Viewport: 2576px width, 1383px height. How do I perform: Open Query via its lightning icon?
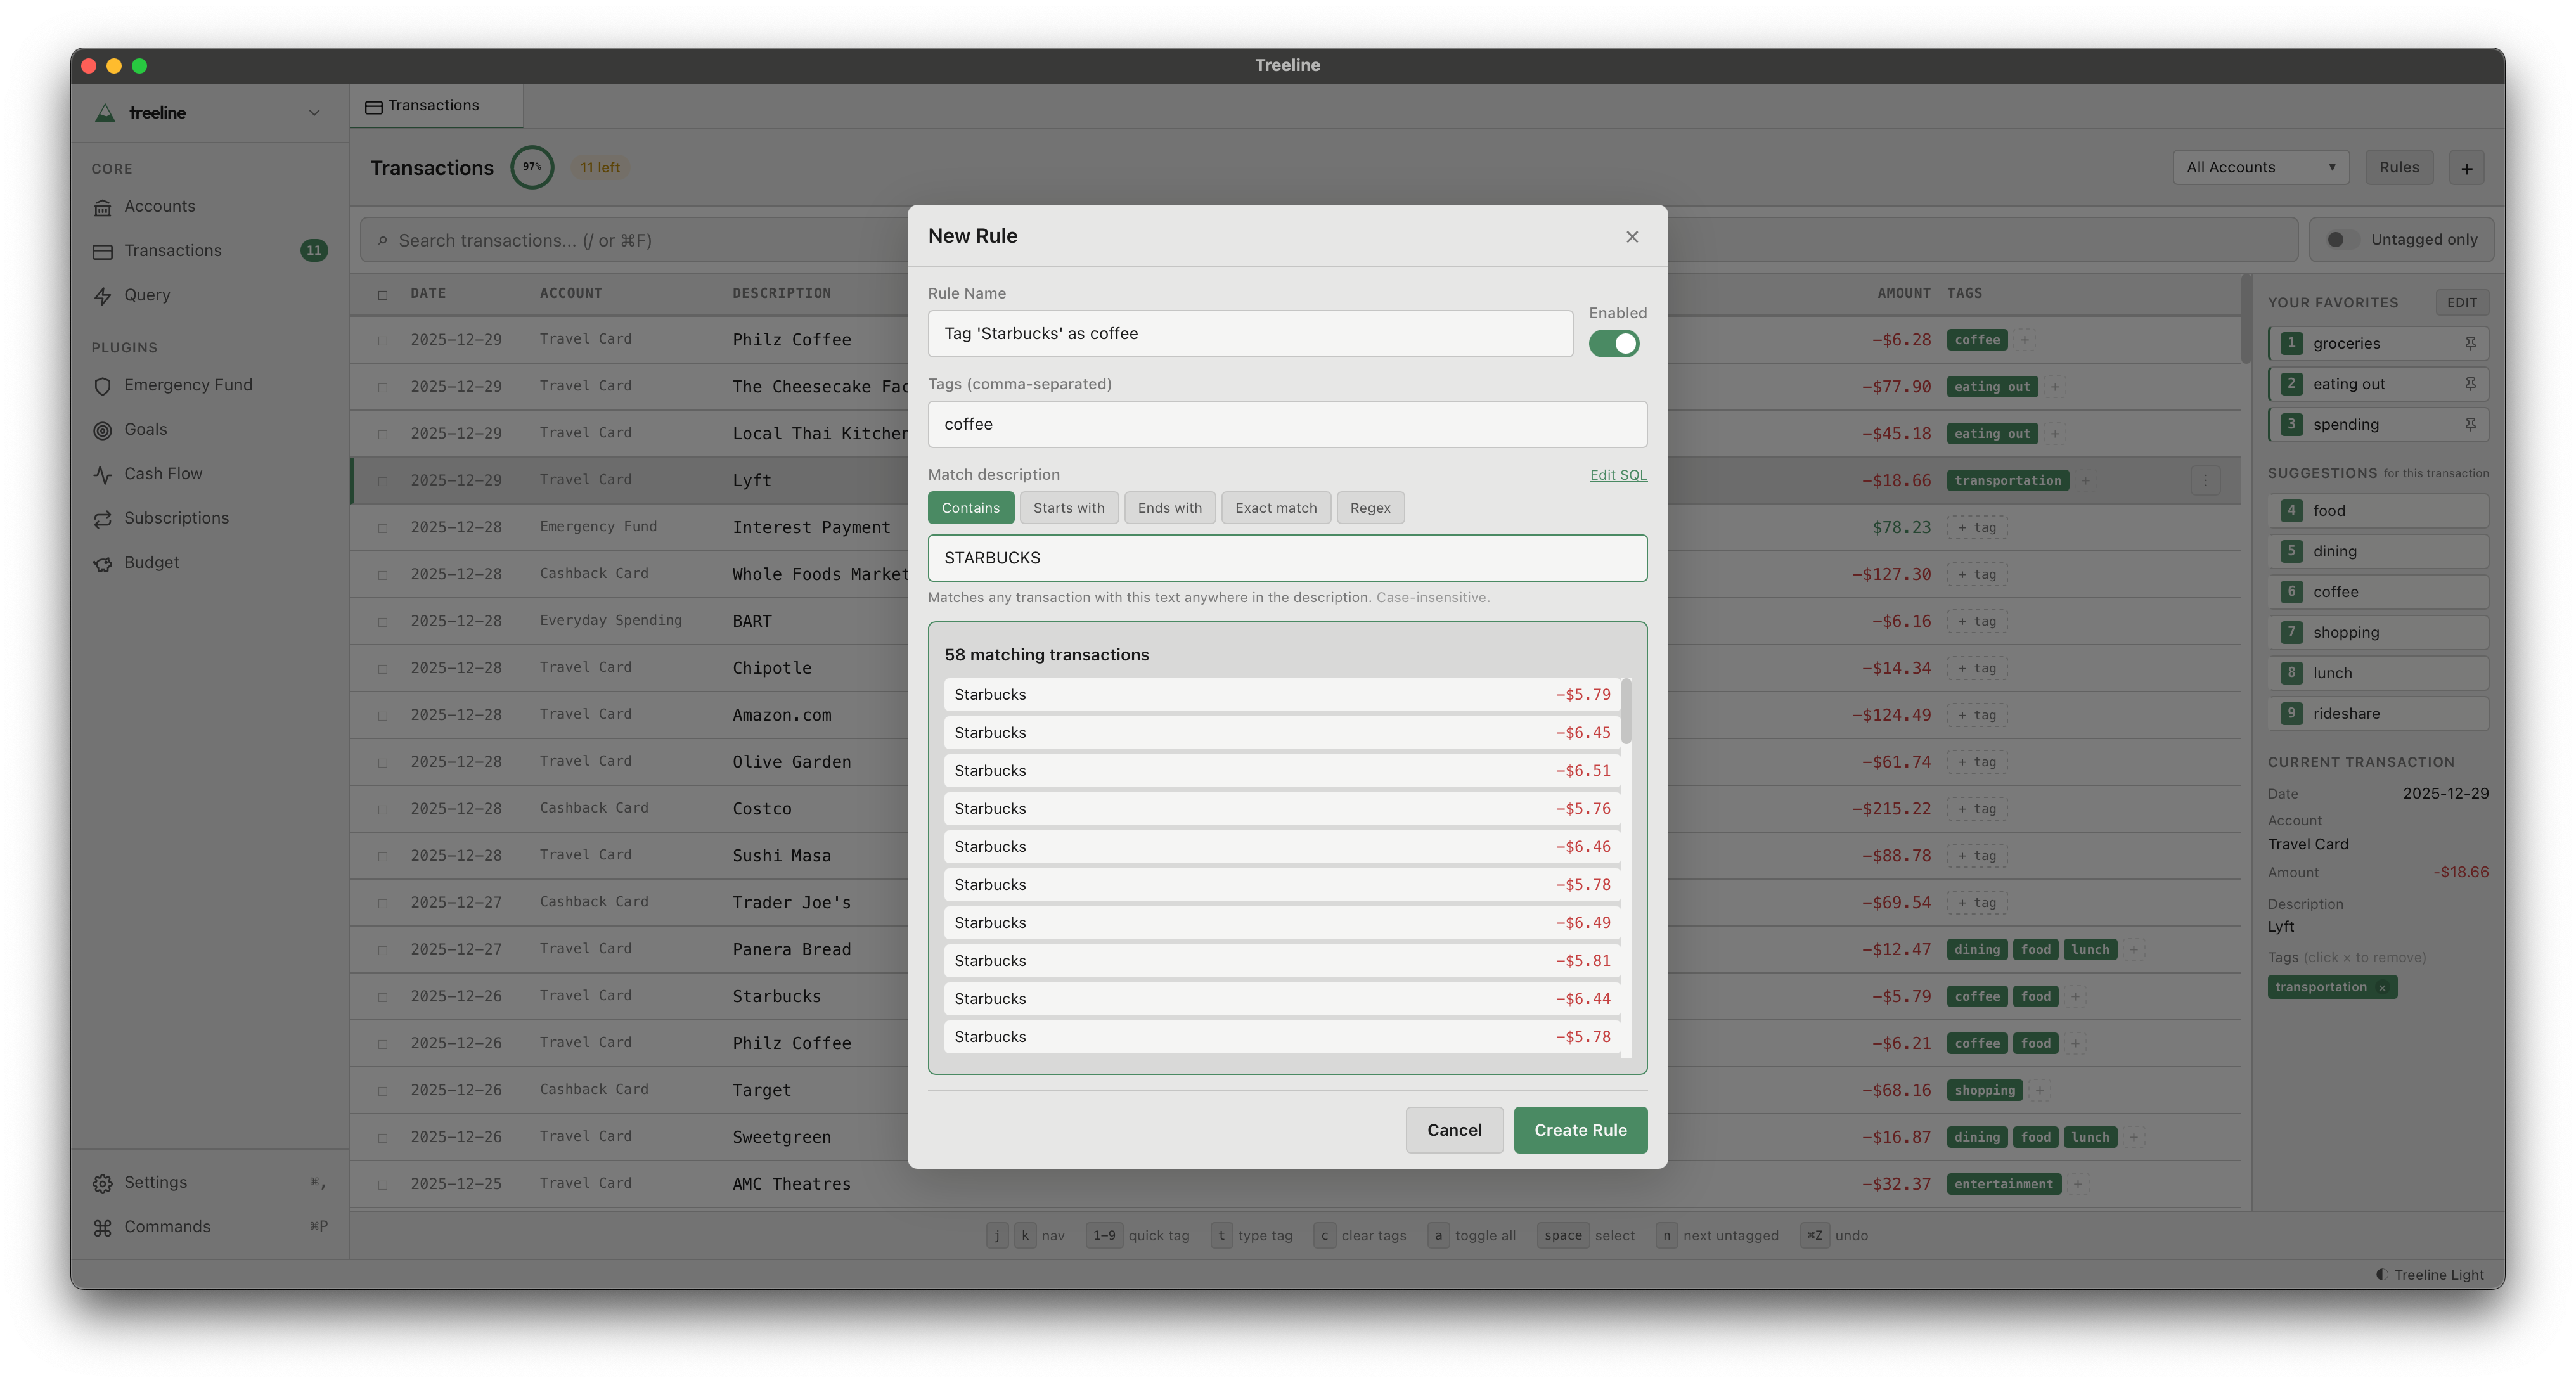pos(102,296)
